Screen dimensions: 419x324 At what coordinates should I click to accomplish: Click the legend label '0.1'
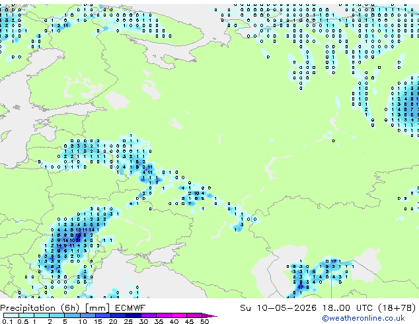(x=7, y=321)
